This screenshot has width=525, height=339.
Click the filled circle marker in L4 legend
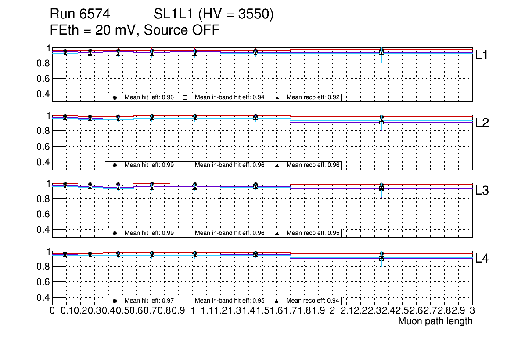point(115,301)
